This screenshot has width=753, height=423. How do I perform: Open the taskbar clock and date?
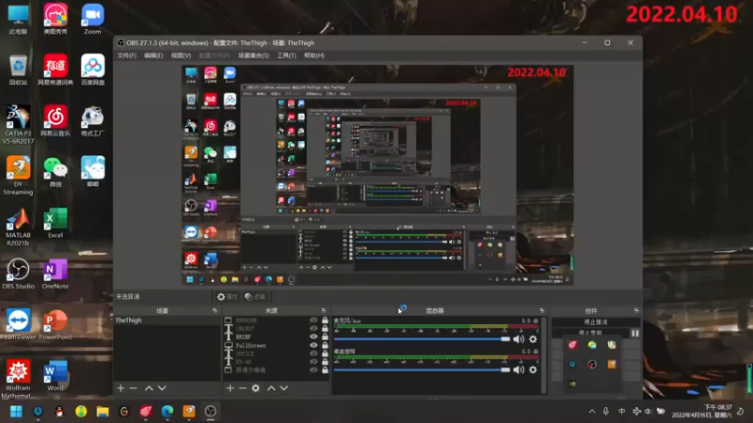(x=701, y=412)
